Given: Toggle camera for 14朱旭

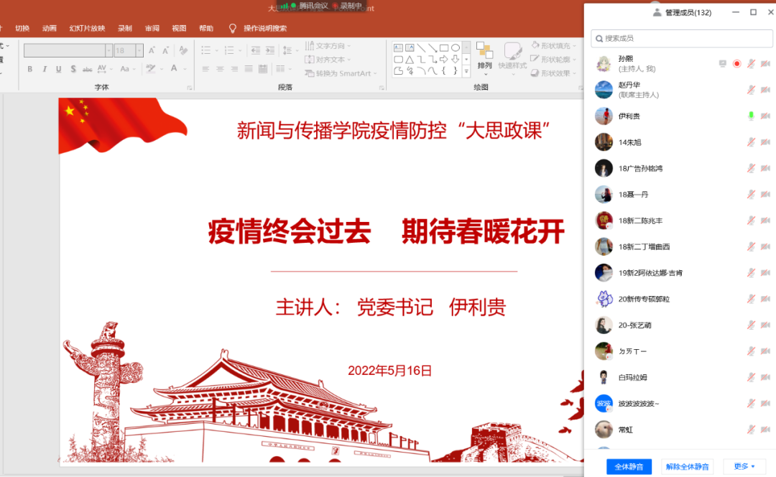Looking at the screenshot, I should click(765, 142).
